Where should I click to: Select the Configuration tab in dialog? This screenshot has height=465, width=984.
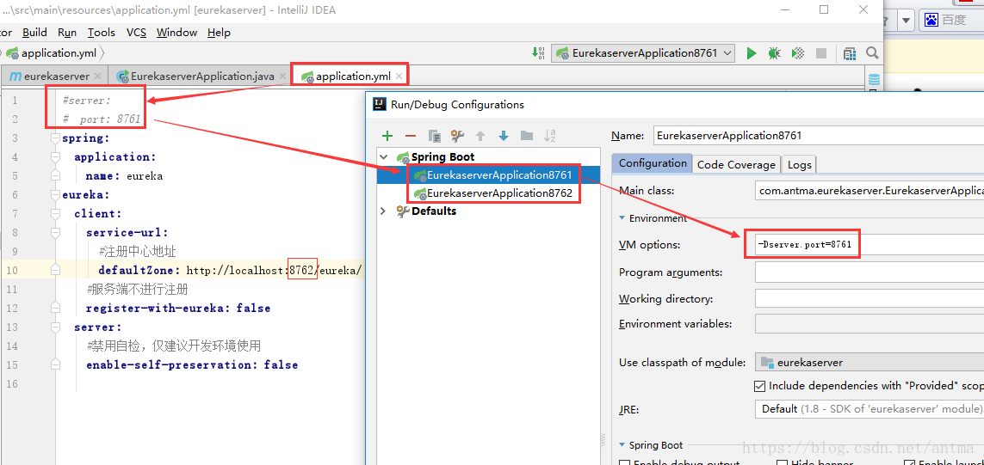(653, 163)
